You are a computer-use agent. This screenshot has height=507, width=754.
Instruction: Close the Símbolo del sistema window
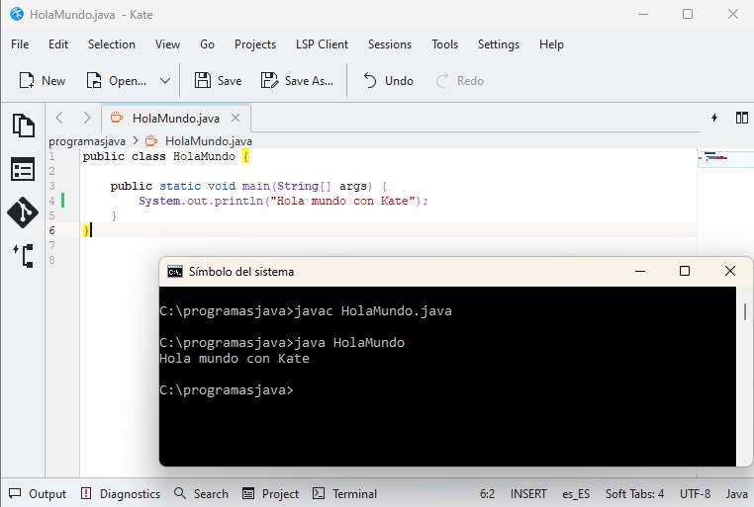tap(730, 271)
